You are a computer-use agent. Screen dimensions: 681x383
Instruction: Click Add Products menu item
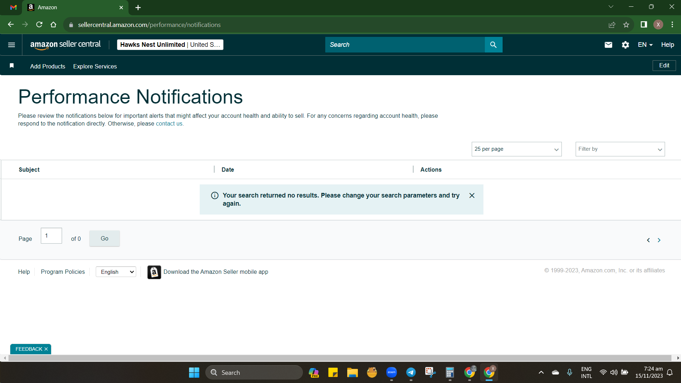tap(48, 66)
